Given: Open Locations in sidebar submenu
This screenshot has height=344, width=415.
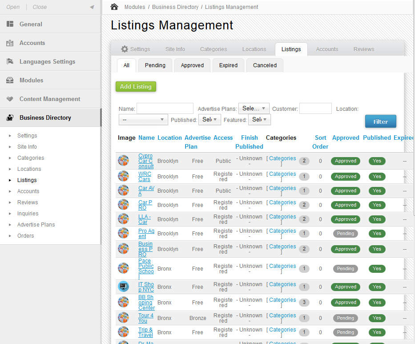Looking at the screenshot, I should pyautogui.click(x=29, y=169).
